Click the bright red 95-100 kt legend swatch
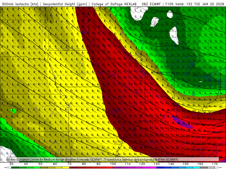 point(109,168)
